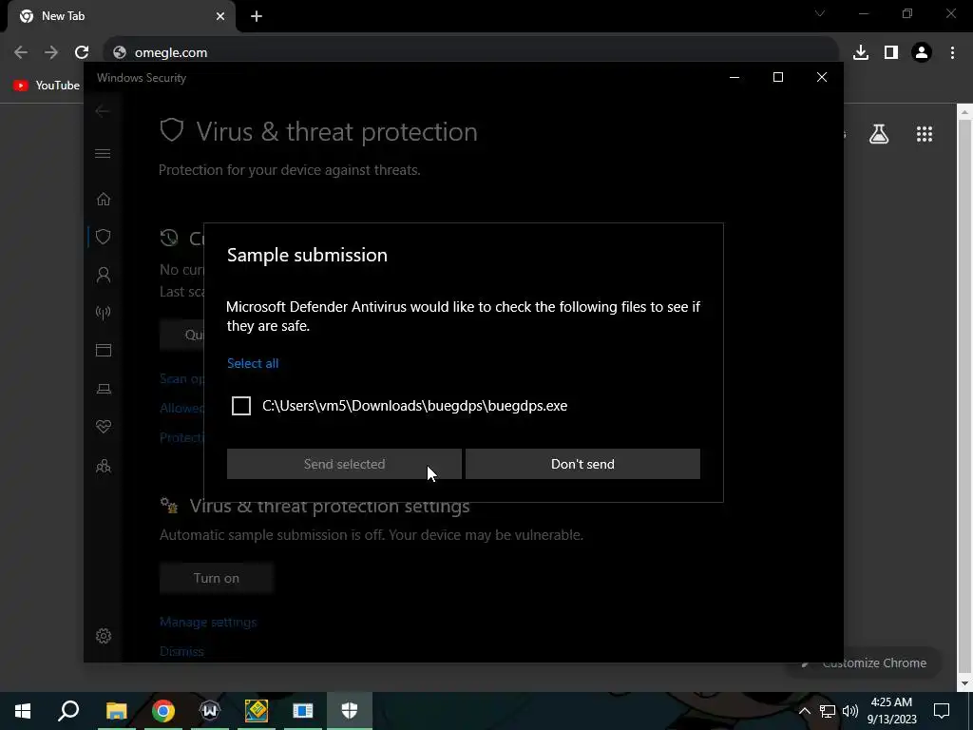Image resolution: width=973 pixels, height=730 pixels.
Task: Maximize the Windows Security window
Action: pos(777,77)
